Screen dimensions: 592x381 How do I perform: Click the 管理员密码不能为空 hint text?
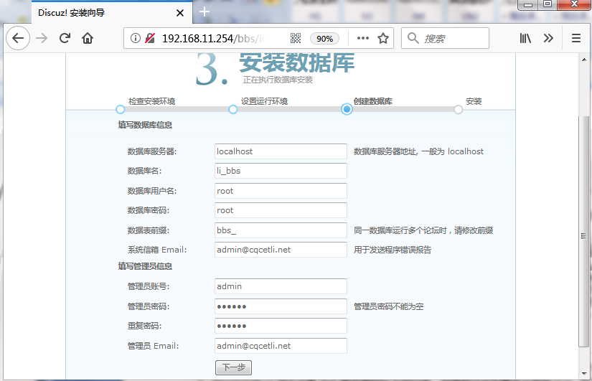click(388, 306)
